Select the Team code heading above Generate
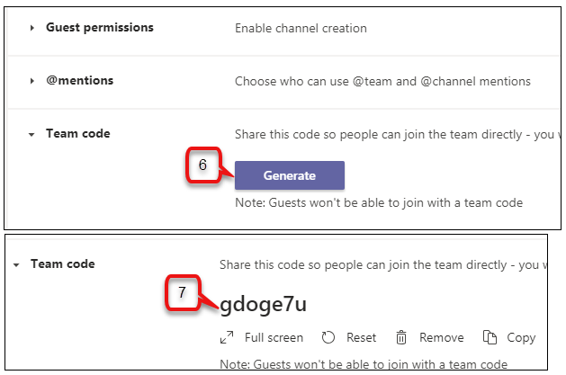 (78, 133)
